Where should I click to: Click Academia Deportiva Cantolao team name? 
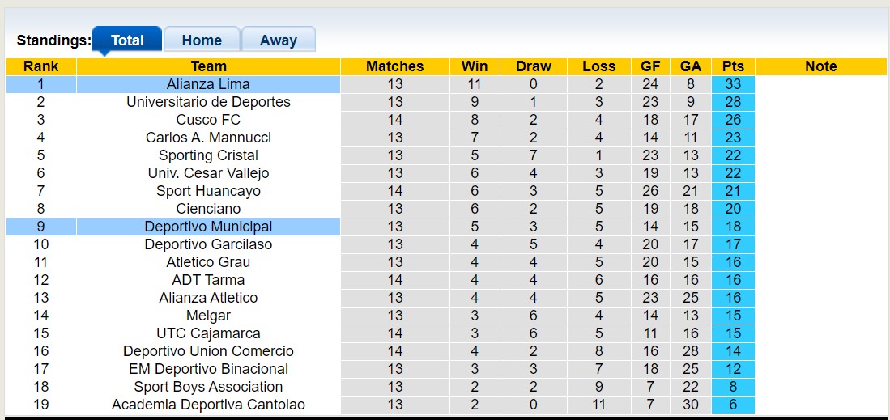point(208,405)
